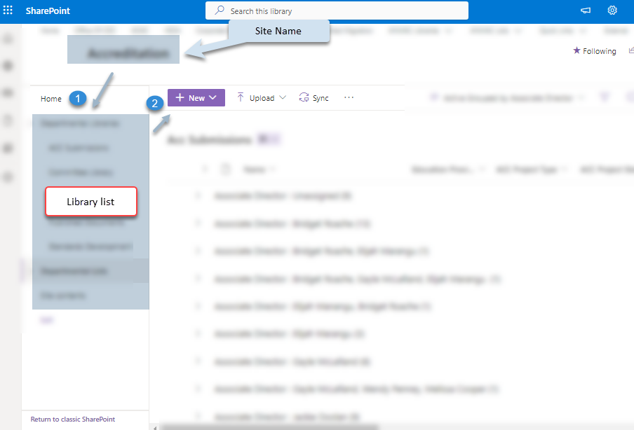Image resolution: width=634 pixels, height=430 pixels.
Task: Select Home in the left navigation
Action: (x=51, y=99)
